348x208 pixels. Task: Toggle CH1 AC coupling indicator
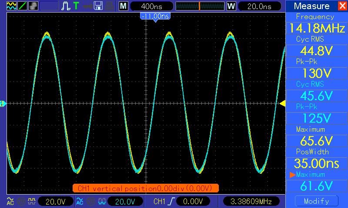pyautogui.click(x=10, y=201)
